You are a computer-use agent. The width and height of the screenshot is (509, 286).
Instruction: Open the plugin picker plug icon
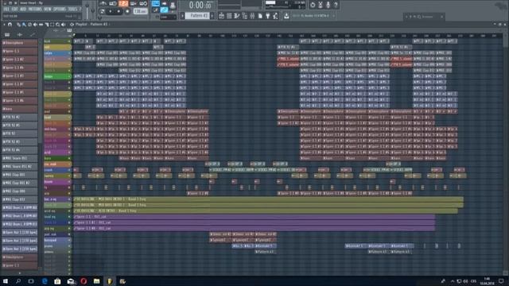pos(268,16)
